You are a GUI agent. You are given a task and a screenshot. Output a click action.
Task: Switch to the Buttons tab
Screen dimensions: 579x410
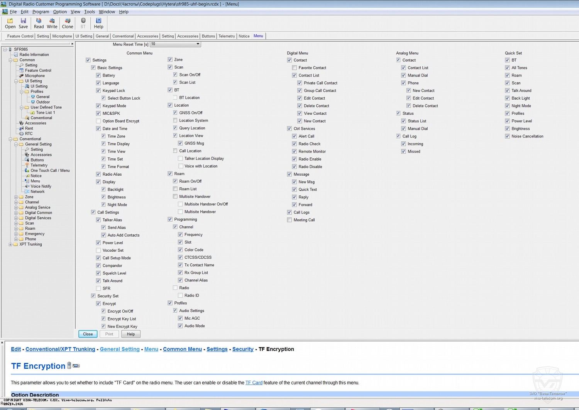click(208, 36)
